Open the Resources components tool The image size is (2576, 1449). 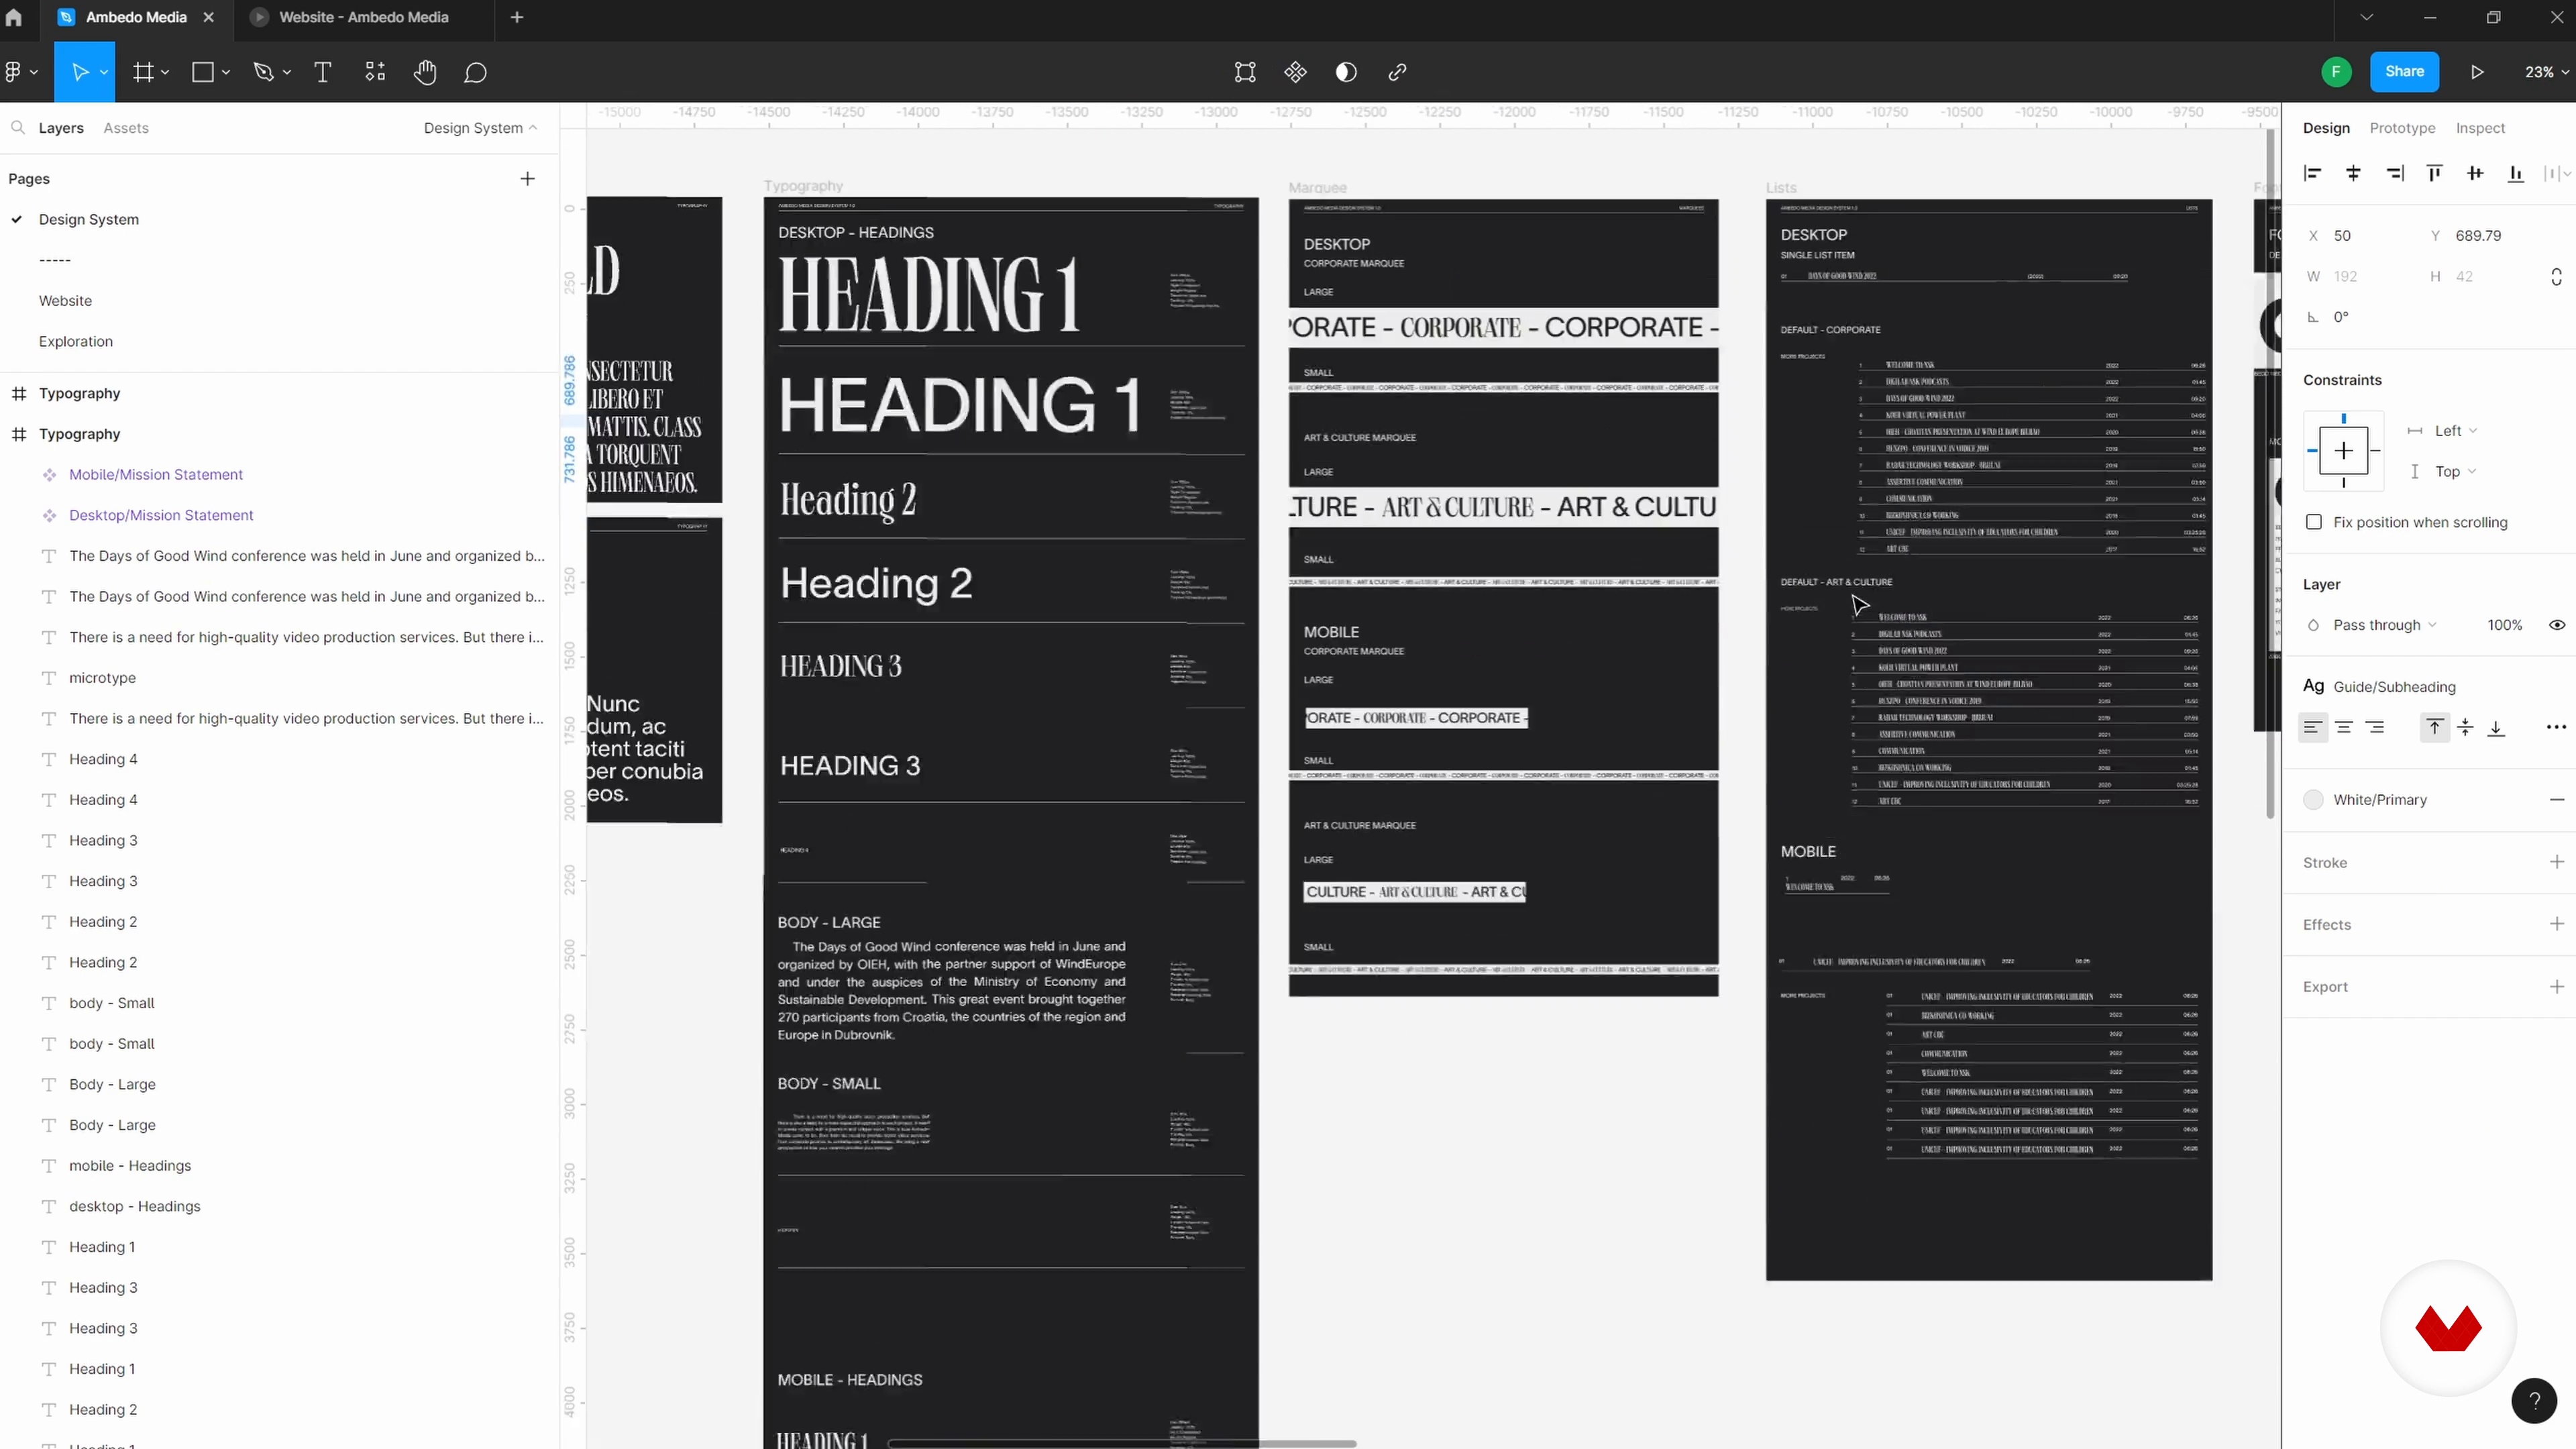point(375,72)
